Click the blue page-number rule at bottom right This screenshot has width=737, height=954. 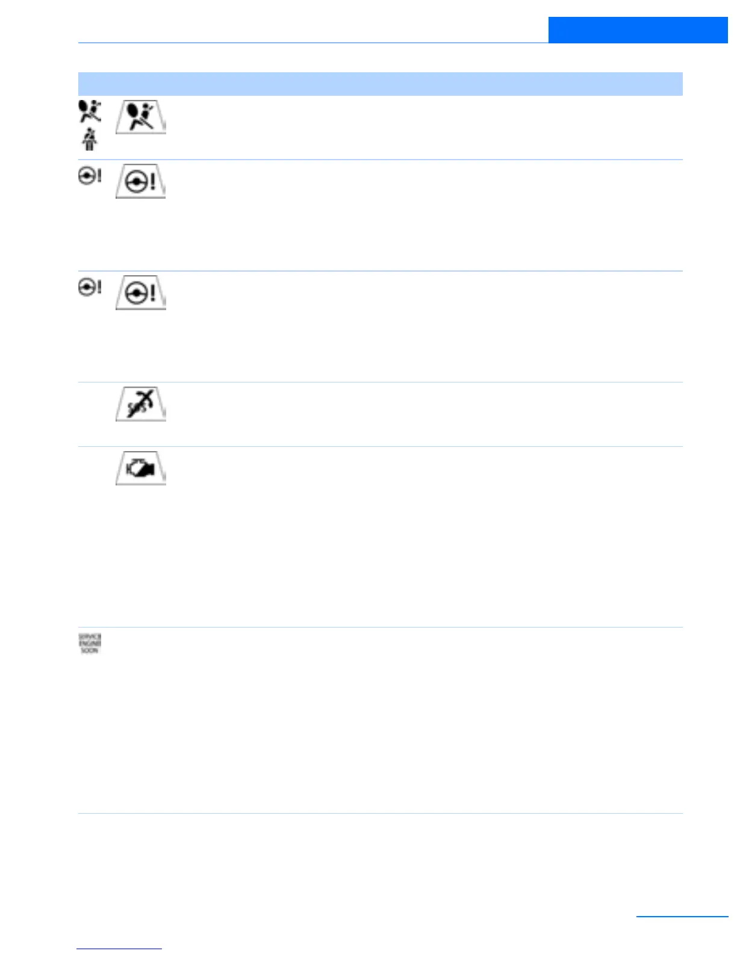pyautogui.click(x=682, y=916)
